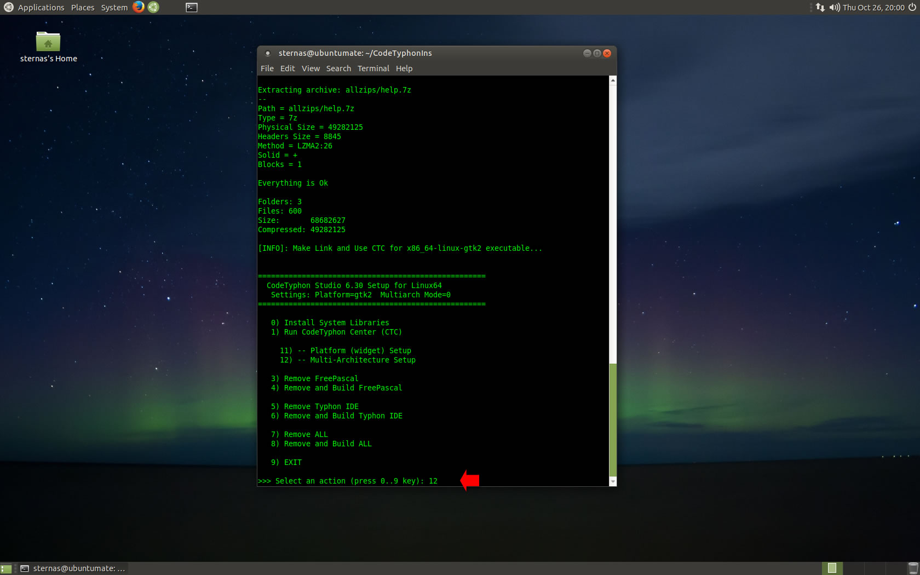Click the MATE logo beside Applications
920x575 pixels.
8,7
